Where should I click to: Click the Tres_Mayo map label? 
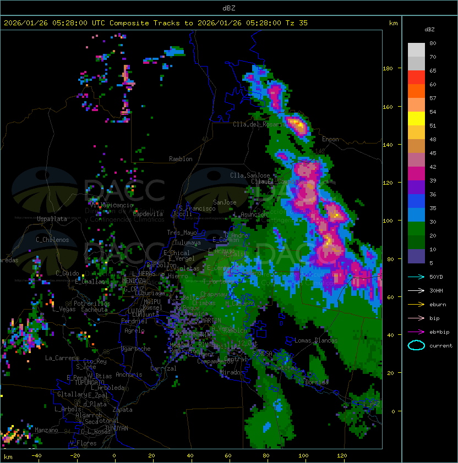pos(182,233)
